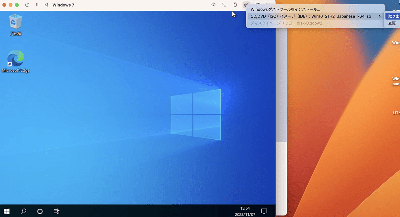Expand the CD/DVD image submenu arrow
The image size is (400, 217).
tap(380, 16)
